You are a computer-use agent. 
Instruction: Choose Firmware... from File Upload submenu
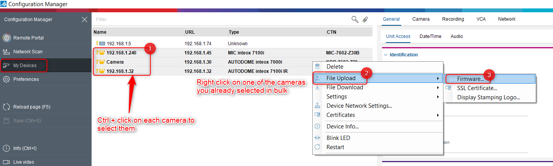pyautogui.click(x=470, y=79)
